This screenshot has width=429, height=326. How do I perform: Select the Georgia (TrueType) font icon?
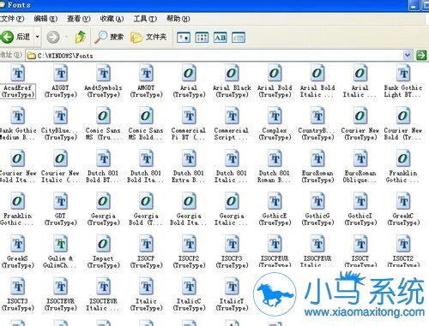click(104, 201)
